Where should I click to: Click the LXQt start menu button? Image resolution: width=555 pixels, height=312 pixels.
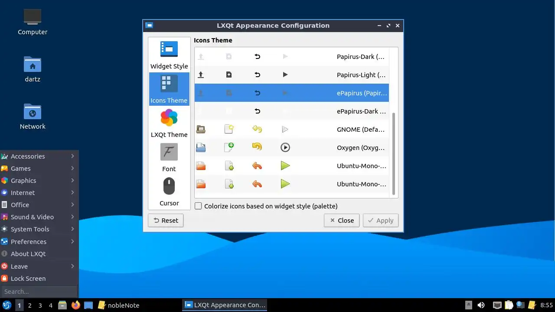7,305
